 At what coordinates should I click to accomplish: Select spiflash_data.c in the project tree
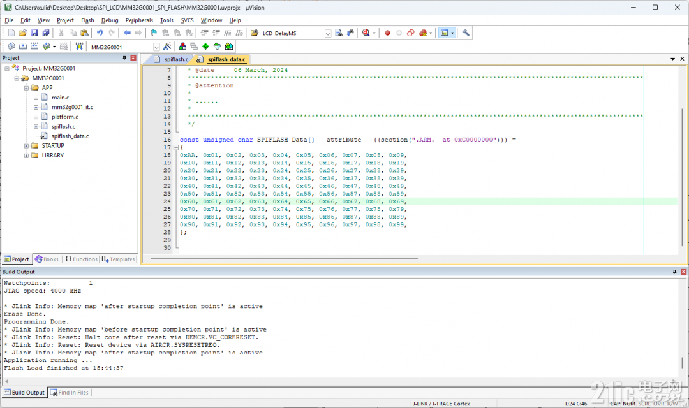tap(70, 136)
